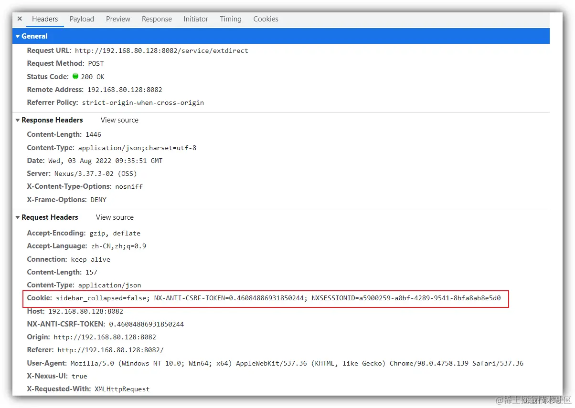This screenshot has height=408, width=575.
Task: Select the Request Method POST value
Action: click(96, 63)
